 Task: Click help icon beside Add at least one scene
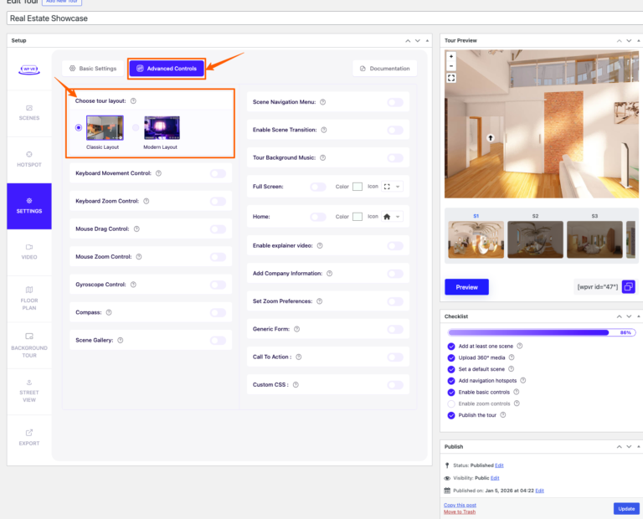pyautogui.click(x=520, y=346)
